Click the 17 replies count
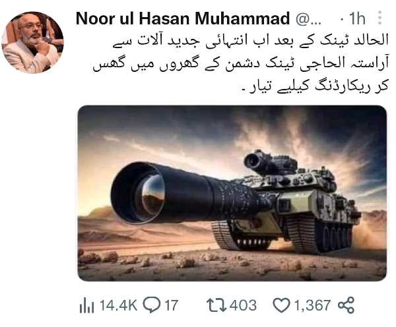 coord(172,305)
